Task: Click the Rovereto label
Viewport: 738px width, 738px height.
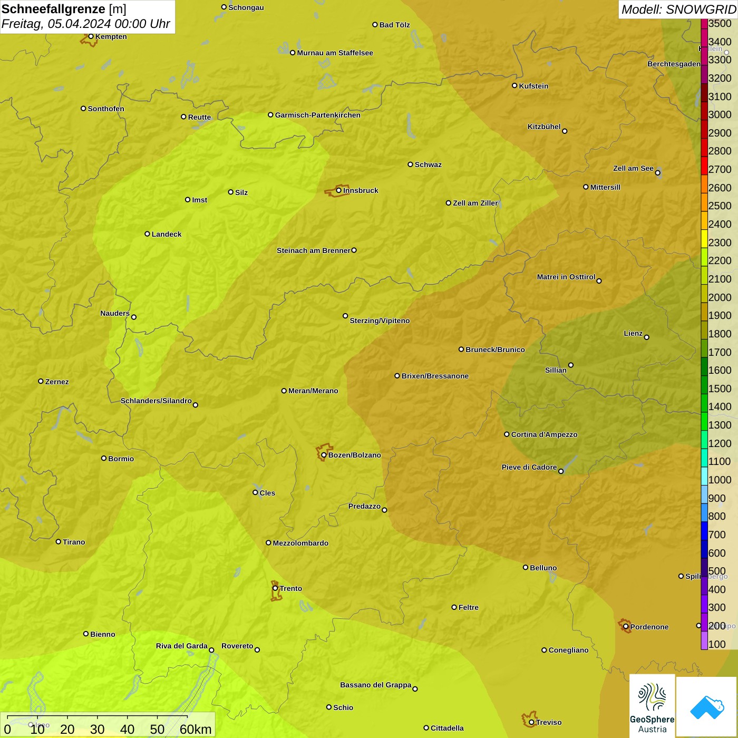Action: coord(237,646)
